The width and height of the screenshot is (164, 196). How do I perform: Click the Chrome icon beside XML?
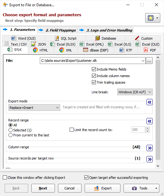(62, 50)
